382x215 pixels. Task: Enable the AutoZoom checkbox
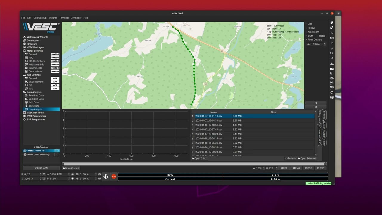pos(312,32)
